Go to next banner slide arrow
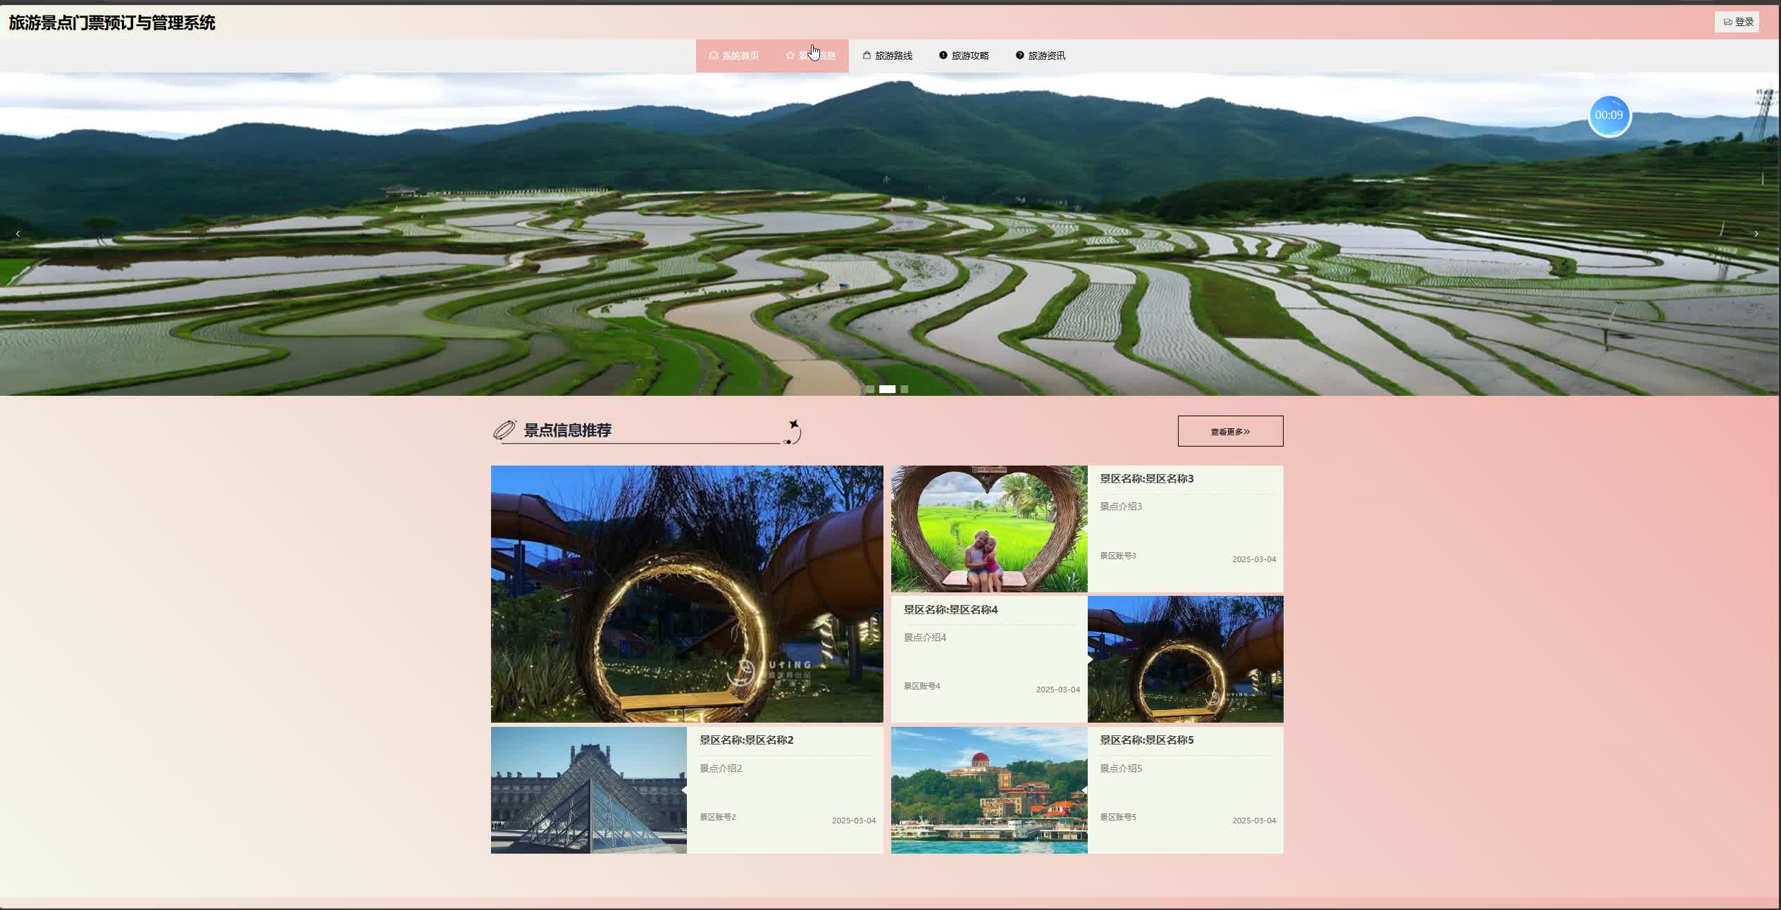 point(1756,234)
